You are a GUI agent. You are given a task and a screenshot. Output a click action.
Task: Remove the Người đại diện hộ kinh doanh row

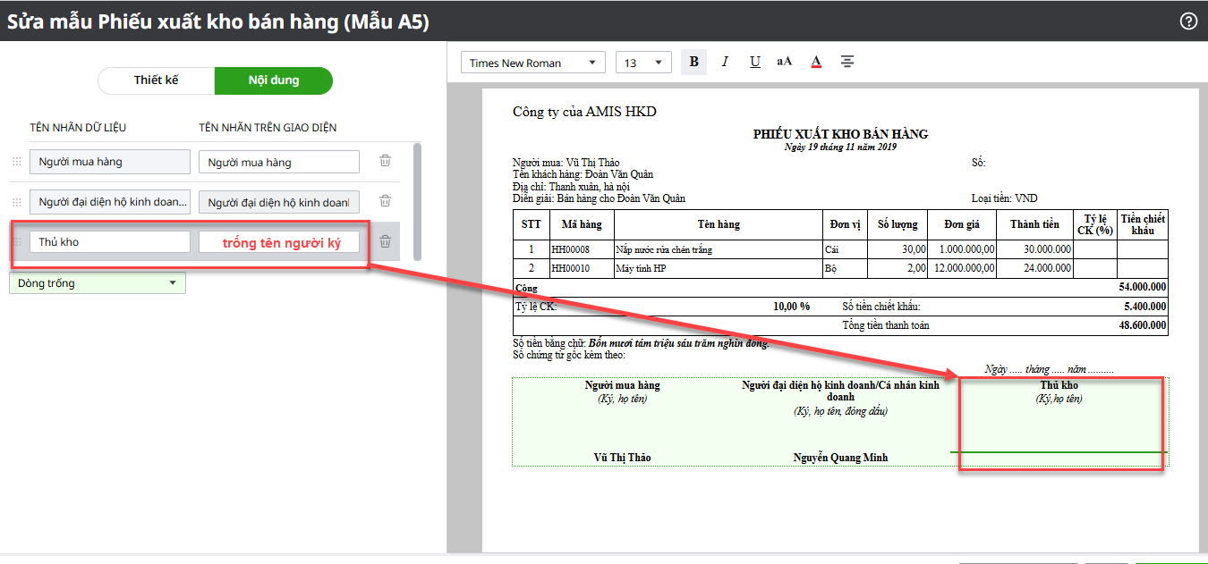(385, 201)
